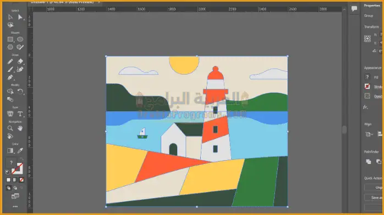Click the top-center selection handle
This screenshot has height=215, width=384.
197,56
